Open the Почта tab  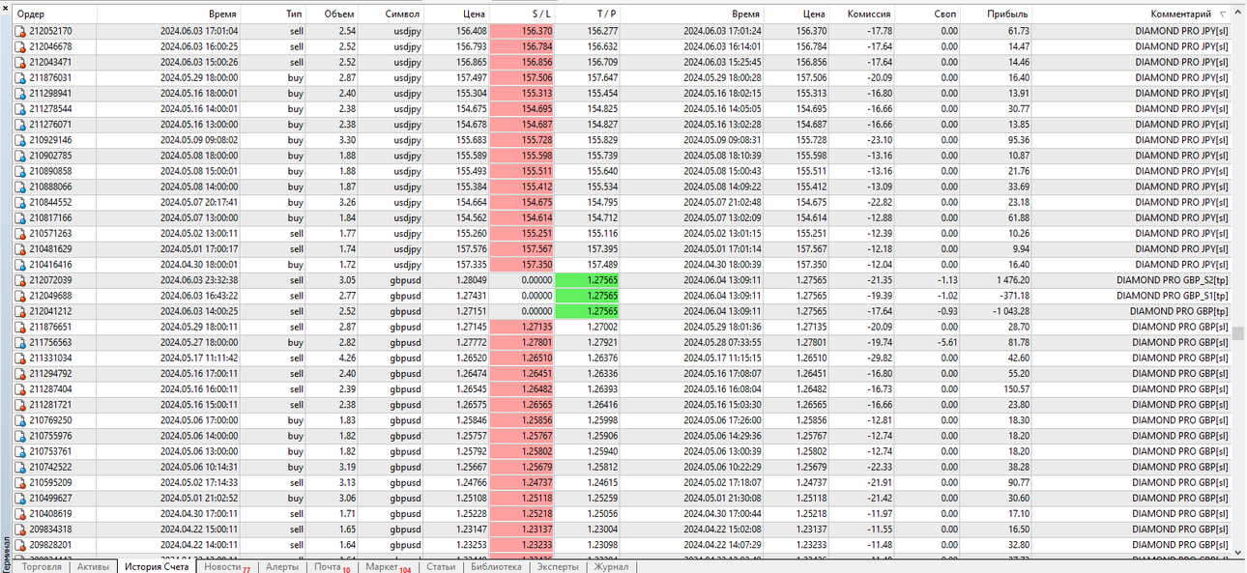[333, 567]
